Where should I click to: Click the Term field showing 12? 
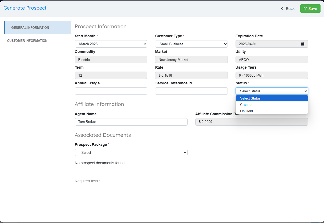coord(111,75)
